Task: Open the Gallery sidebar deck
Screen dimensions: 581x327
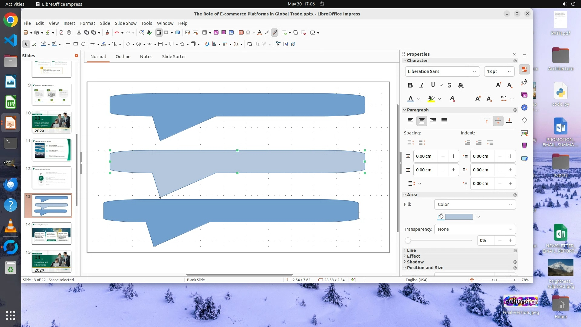Action: [524, 95]
